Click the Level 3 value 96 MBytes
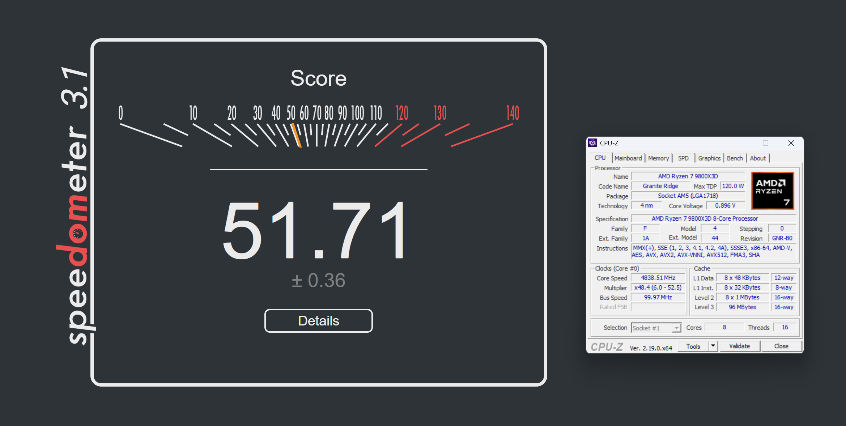 742,307
